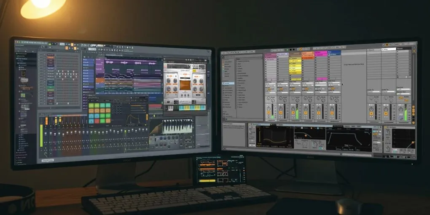Expand the Brass folder in Ableton browser

click(239, 66)
